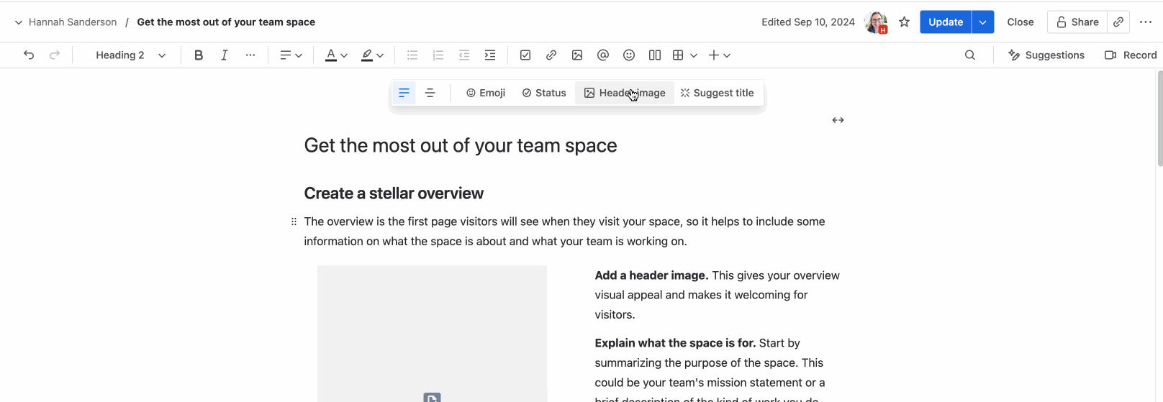Click the image placeholder block
Screen dimensions: 1163x402
(x=432, y=334)
